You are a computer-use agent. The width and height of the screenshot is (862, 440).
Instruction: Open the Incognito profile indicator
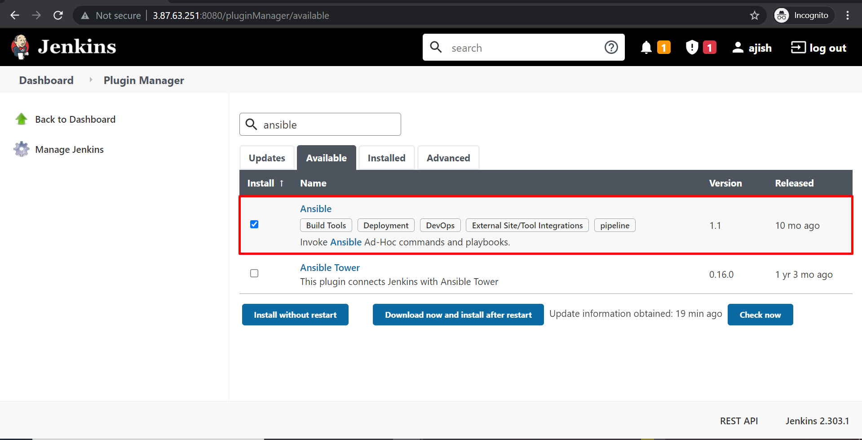pyautogui.click(x=804, y=15)
